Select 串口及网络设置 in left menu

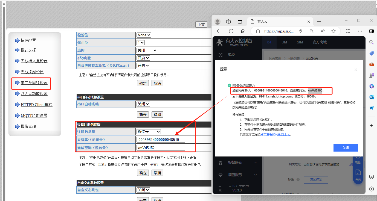coord(34,83)
